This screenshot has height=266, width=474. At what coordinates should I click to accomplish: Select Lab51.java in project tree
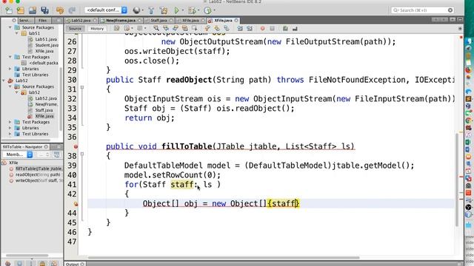46,39
